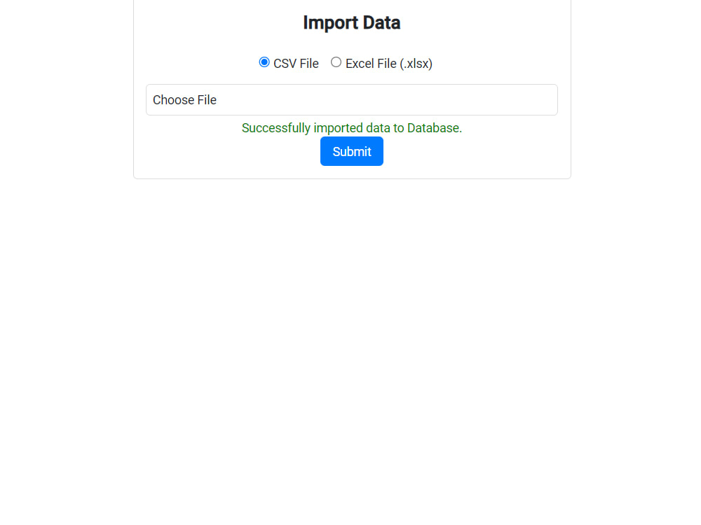Click the blue Submit button again
The height and width of the screenshot is (525, 701).
tap(351, 151)
